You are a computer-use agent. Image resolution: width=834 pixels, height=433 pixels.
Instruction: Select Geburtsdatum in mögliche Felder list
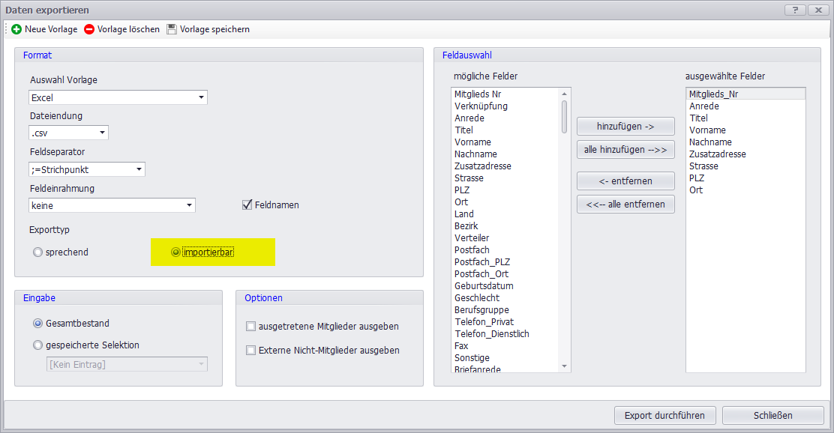coord(484,286)
